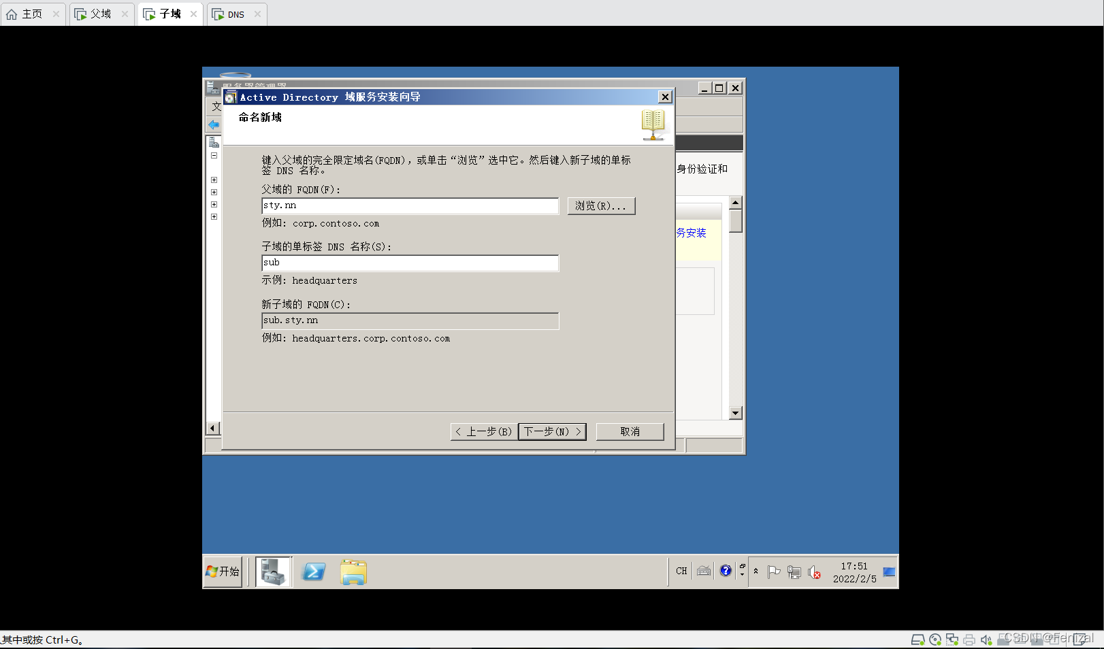Image resolution: width=1104 pixels, height=649 pixels.
Task: Click the 命名新域 heading text
Action: coord(260,117)
